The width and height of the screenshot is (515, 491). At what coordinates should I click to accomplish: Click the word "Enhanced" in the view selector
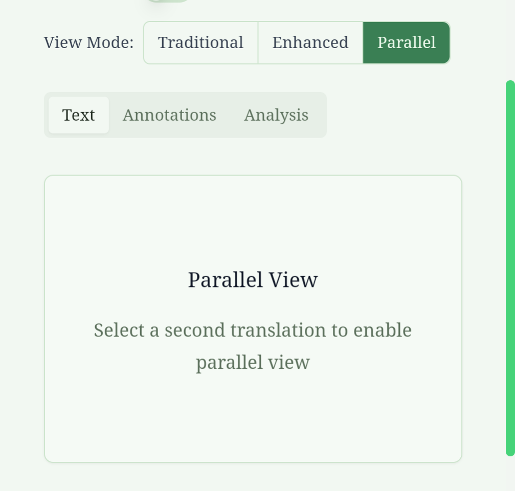click(310, 42)
